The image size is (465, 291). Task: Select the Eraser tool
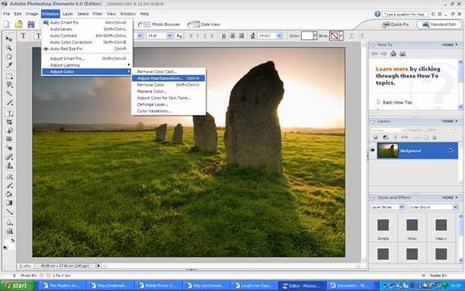9,177
